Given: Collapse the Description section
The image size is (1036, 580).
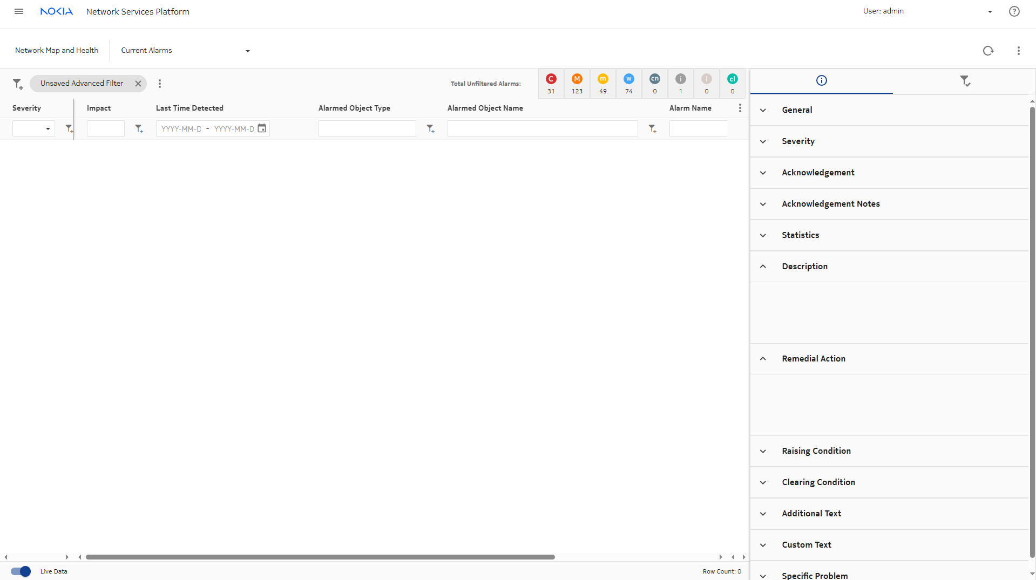Looking at the screenshot, I should pyautogui.click(x=763, y=267).
